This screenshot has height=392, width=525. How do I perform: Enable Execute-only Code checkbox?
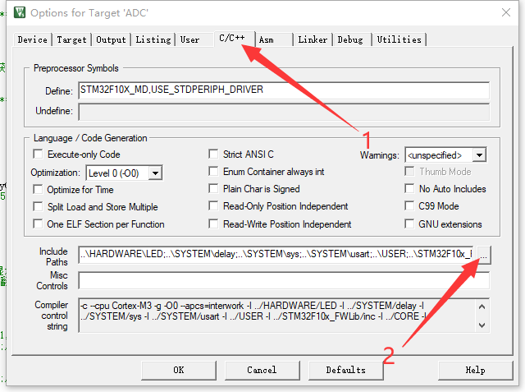click(39, 154)
